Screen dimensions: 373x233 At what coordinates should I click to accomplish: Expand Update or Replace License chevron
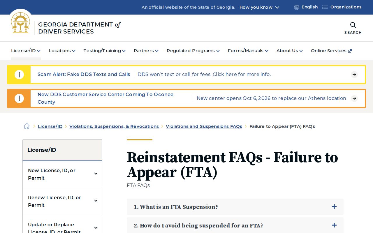[x=96, y=228]
